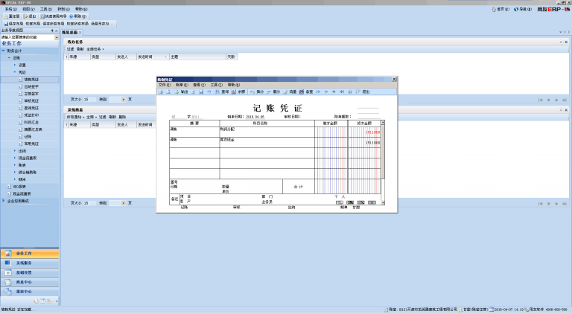Click the 摘要 cell of first voucher row
This screenshot has width=572, height=314.
[194, 132]
